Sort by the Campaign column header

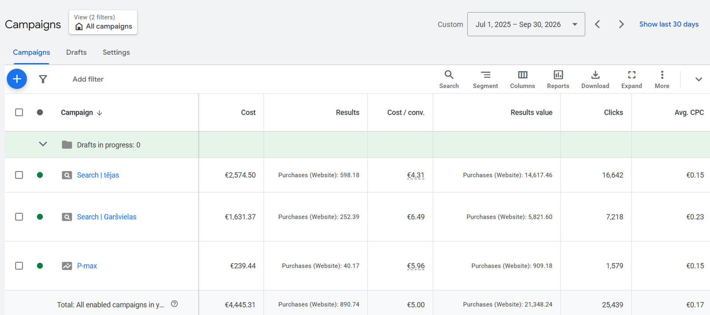click(82, 112)
